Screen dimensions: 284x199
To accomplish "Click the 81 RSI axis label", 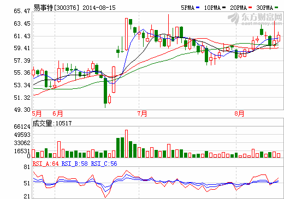I will (27, 167).
